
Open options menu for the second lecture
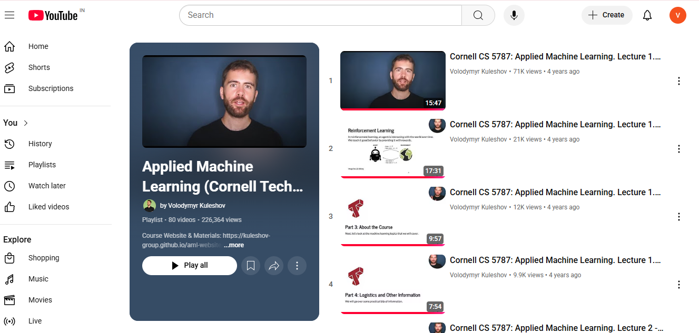679,149
